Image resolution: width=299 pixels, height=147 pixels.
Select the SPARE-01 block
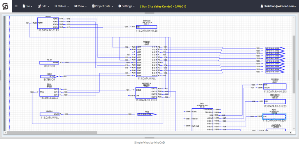point(49,114)
